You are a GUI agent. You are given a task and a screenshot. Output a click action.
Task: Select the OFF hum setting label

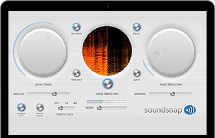pyautogui.click(x=57, y=103)
